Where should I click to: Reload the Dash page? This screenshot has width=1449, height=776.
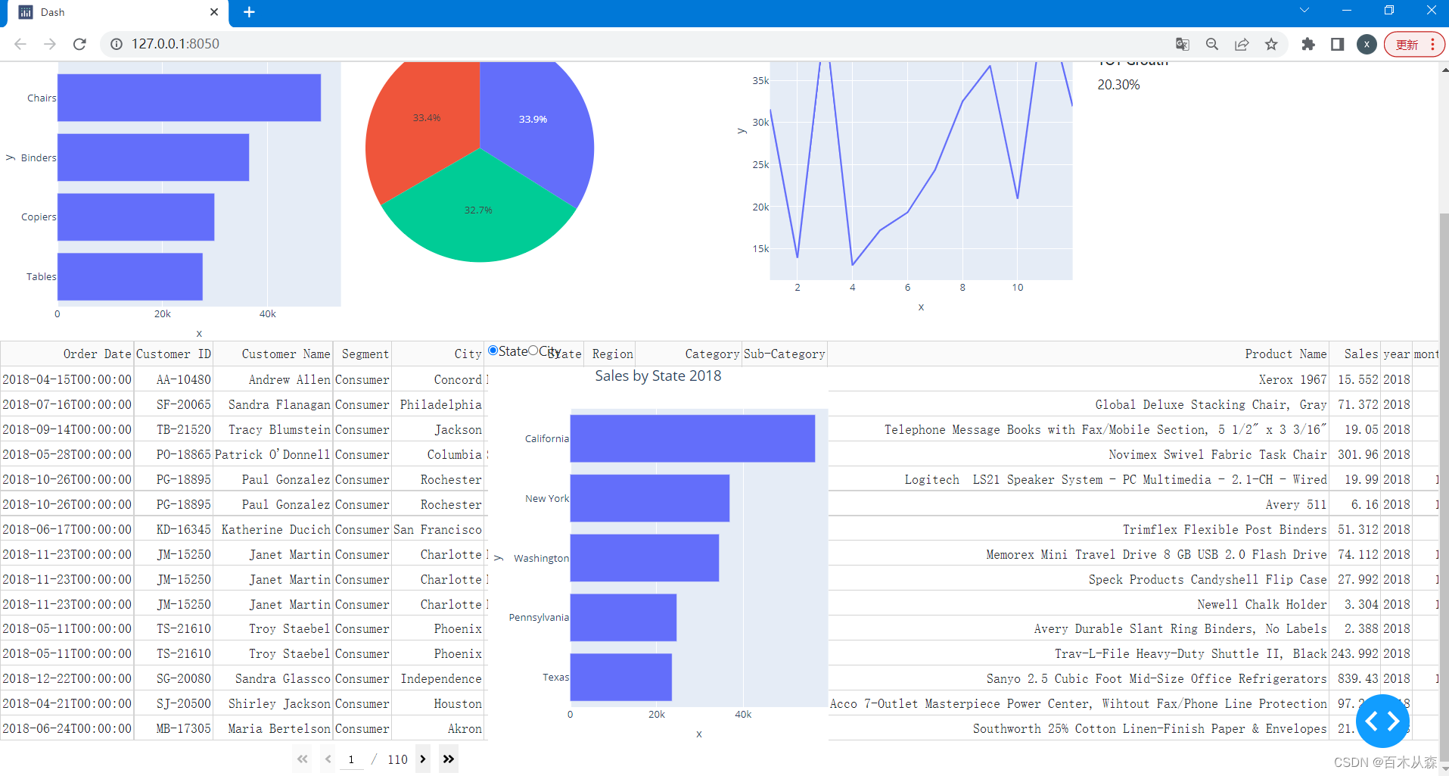coord(79,44)
